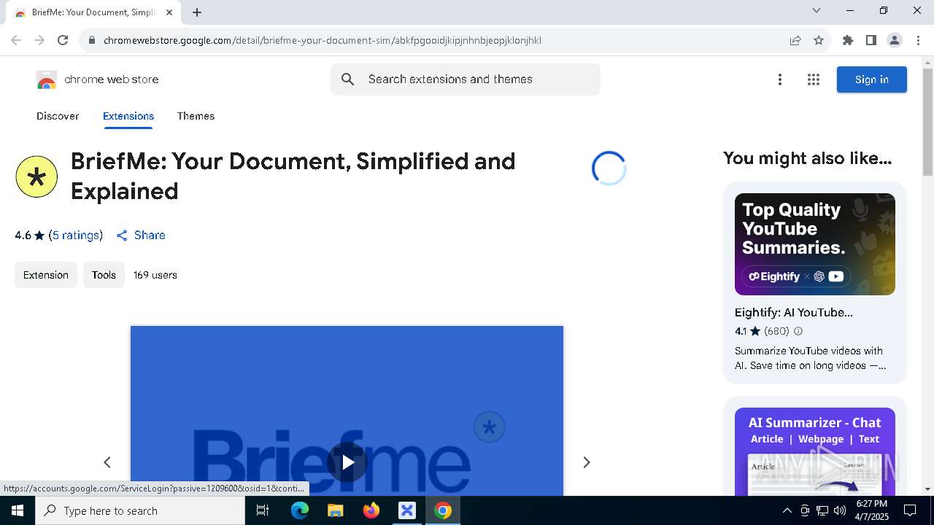Open the Eightify YouTube Summaries thumbnail

point(815,244)
